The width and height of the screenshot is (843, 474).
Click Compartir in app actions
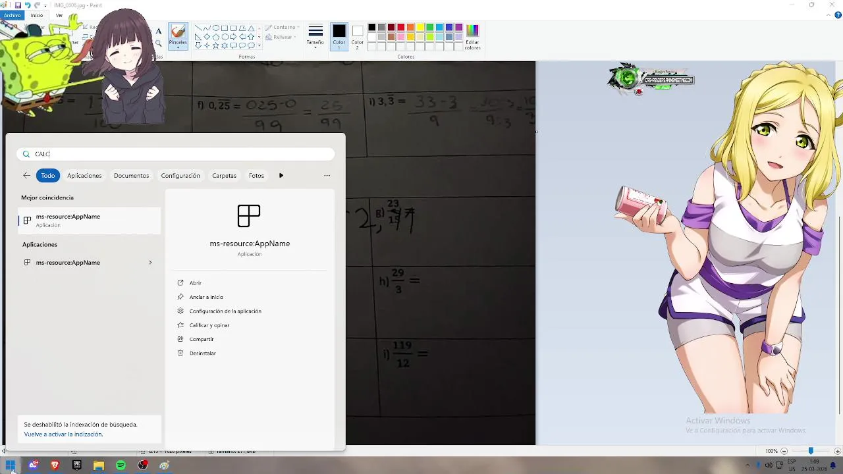[x=202, y=339]
